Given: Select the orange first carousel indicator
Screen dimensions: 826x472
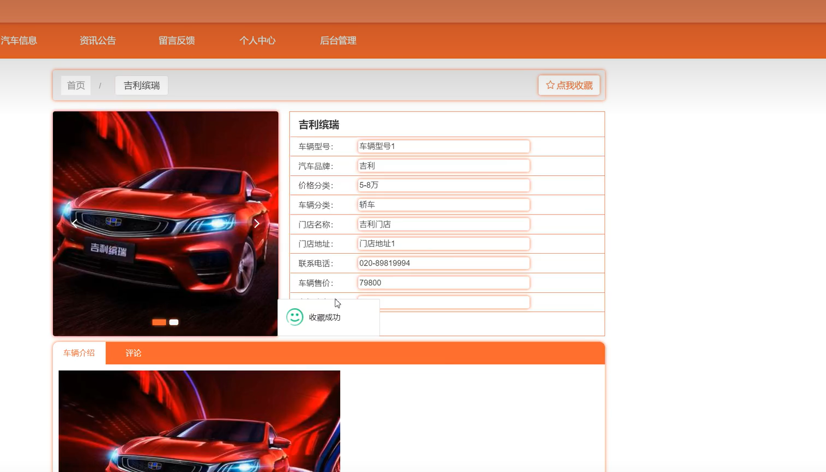Looking at the screenshot, I should pyautogui.click(x=159, y=322).
